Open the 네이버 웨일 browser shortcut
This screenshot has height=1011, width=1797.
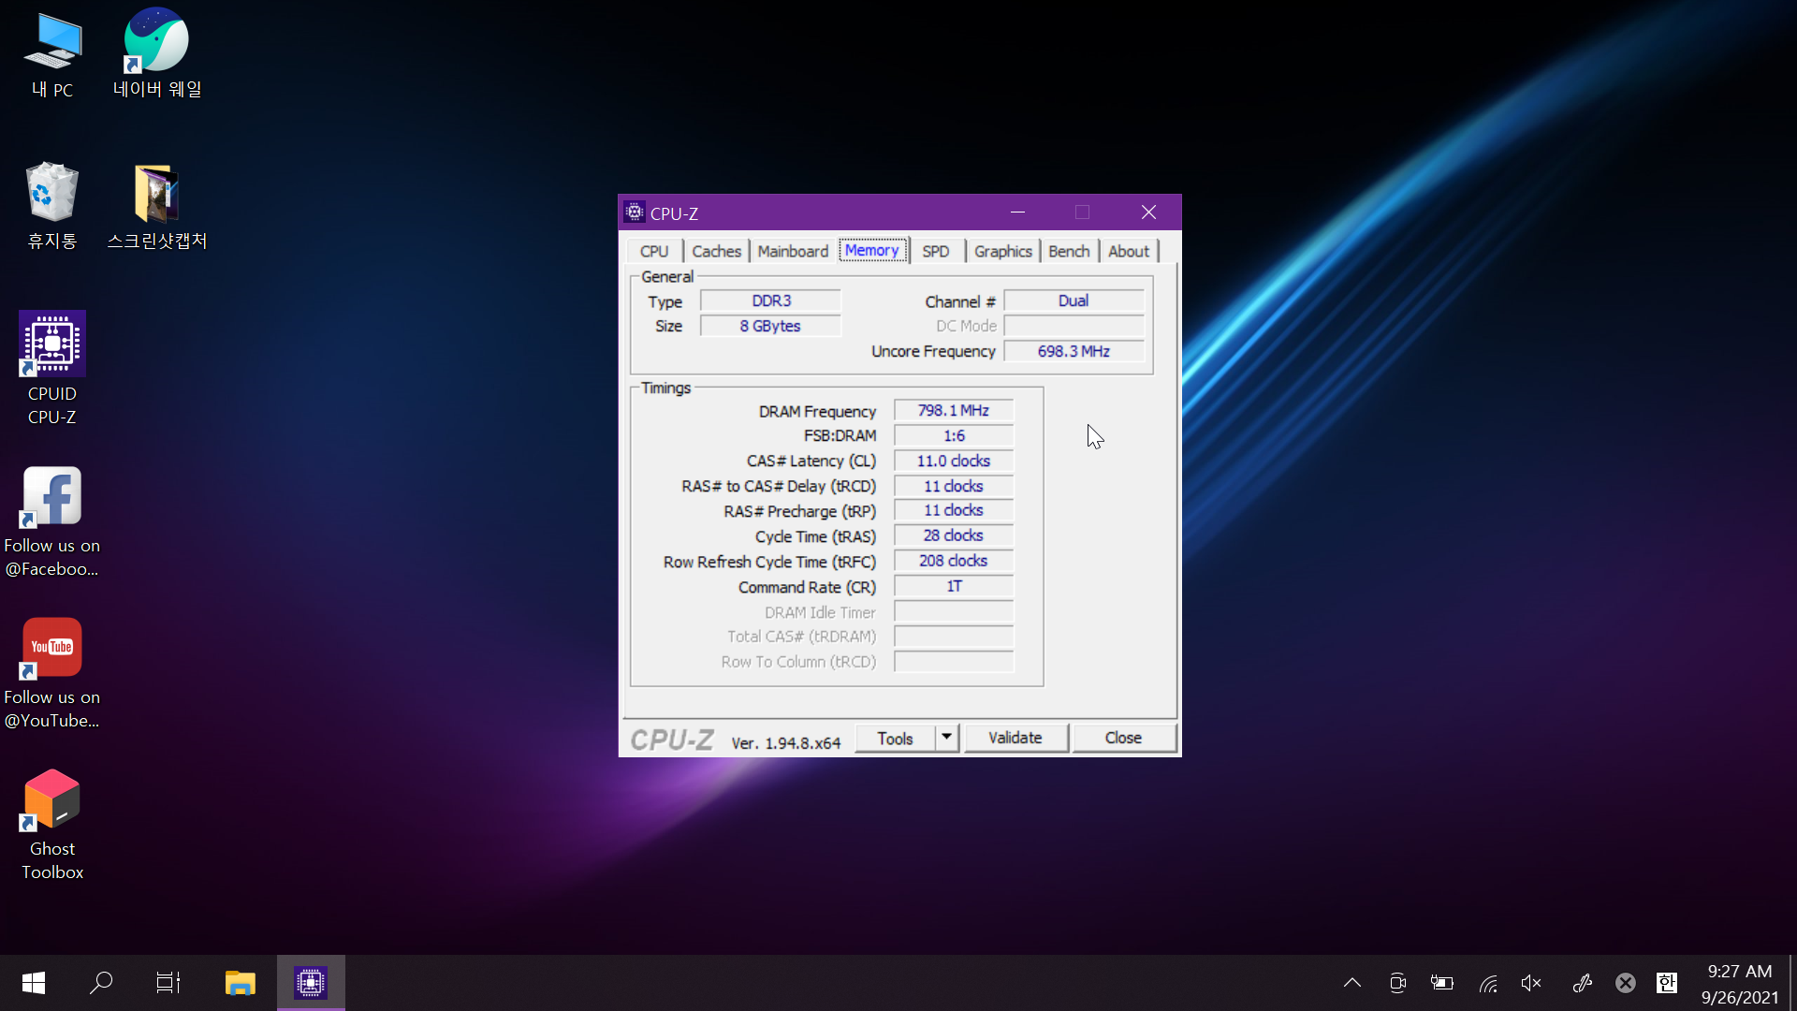(x=156, y=53)
